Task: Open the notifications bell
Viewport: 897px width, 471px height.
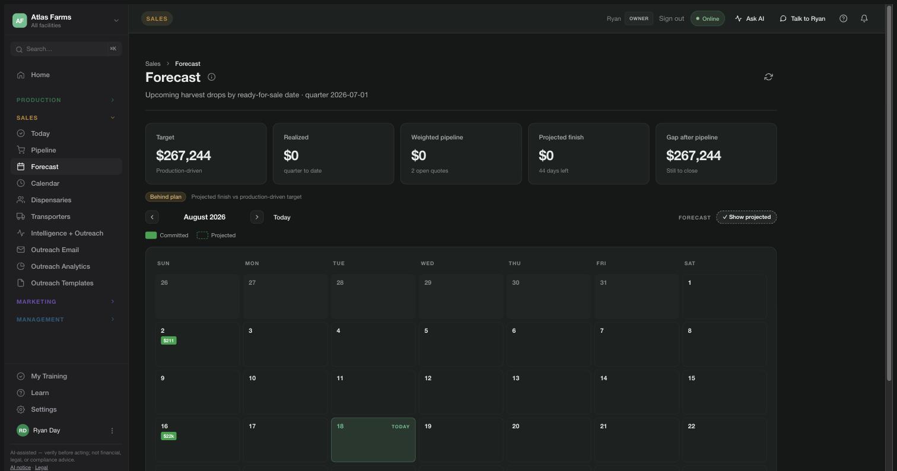Action: tap(864, 18)
